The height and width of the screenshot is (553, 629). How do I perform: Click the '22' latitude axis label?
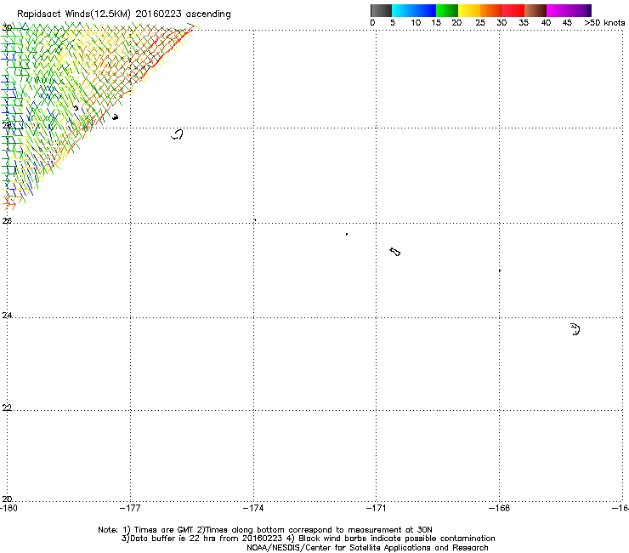7,408
